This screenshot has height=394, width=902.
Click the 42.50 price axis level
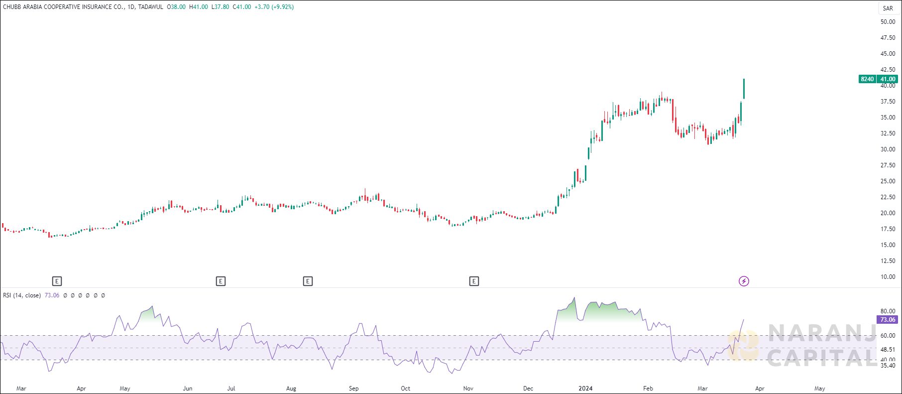point(888,70)
